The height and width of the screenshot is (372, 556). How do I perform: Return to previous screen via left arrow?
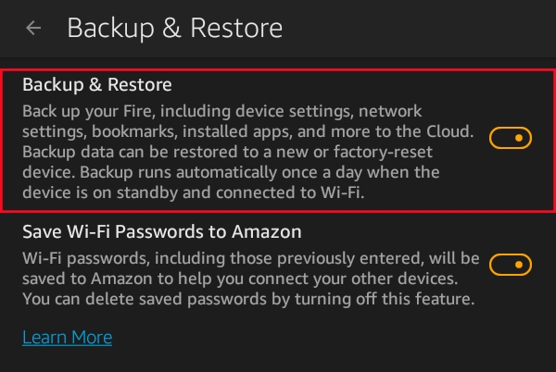point(33,28)
